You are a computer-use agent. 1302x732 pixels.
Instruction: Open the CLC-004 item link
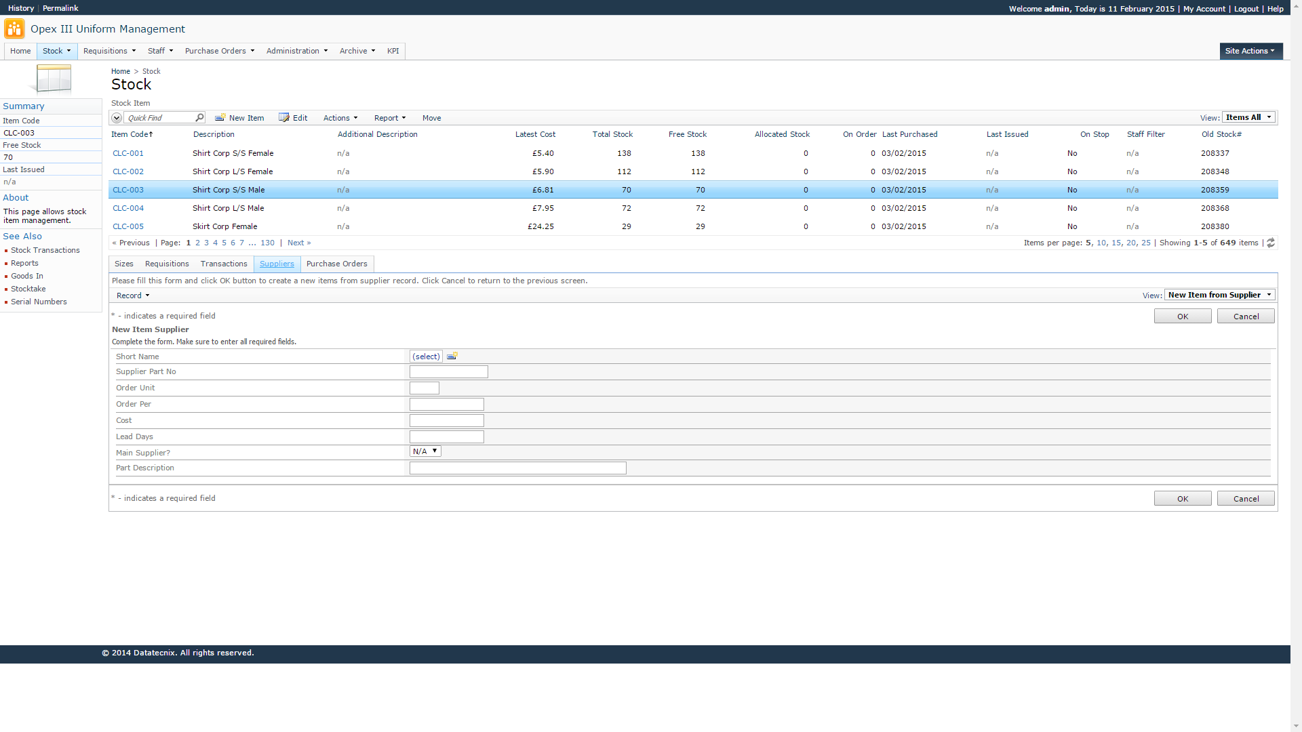click(x=128, y=208)
